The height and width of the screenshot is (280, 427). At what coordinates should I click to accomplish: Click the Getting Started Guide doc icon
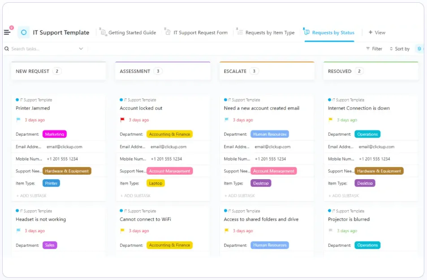coord(103,32)
